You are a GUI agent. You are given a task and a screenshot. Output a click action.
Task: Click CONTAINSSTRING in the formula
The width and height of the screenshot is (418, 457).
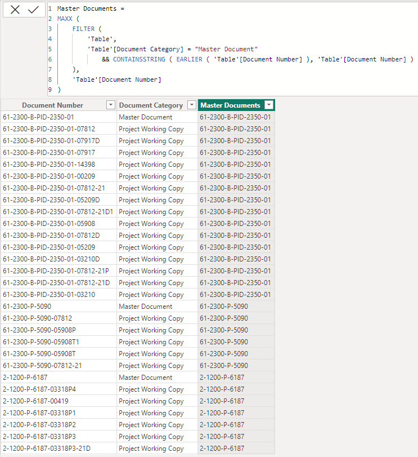point(139,59)
